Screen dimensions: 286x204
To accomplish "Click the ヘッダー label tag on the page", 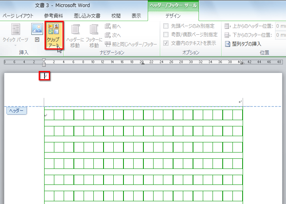I will point(16,111).
